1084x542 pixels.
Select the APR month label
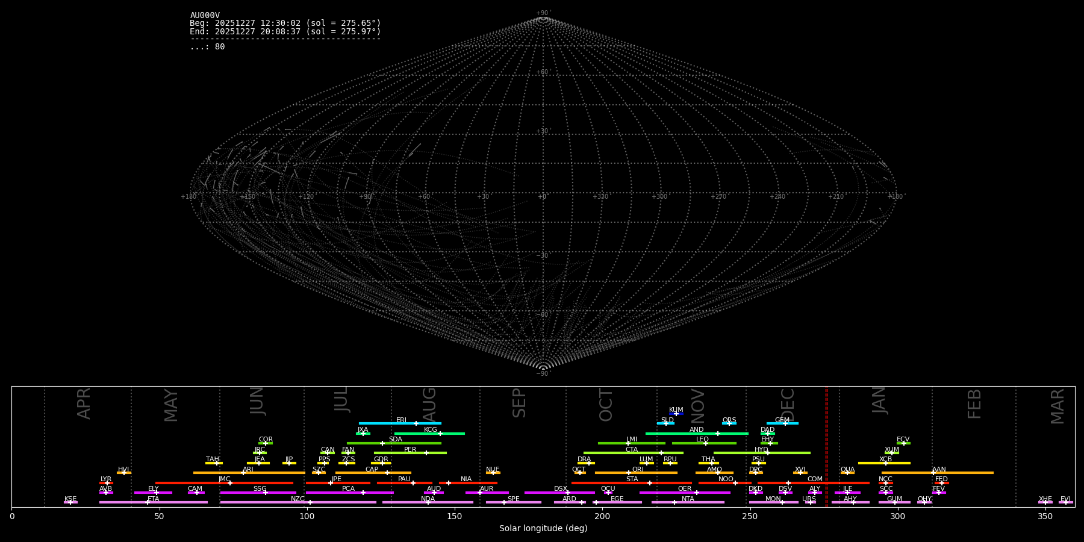[84, 403]
